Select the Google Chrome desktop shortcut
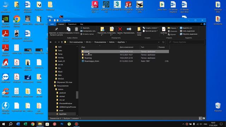226x127 pixels. (17, 21)
